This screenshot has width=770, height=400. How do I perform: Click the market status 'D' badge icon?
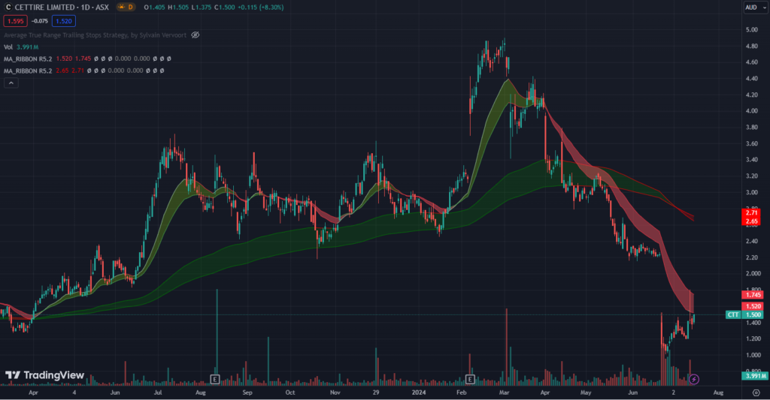[x=130, y=7]
